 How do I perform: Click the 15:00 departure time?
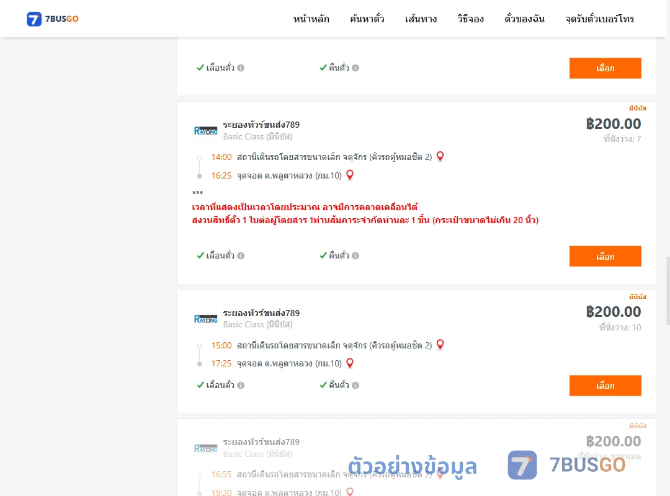[221, 345]
